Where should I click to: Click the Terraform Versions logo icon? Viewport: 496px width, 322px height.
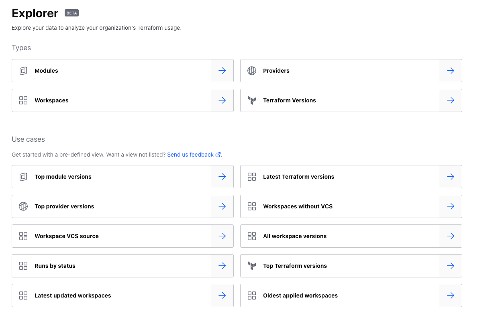[252, 100]
